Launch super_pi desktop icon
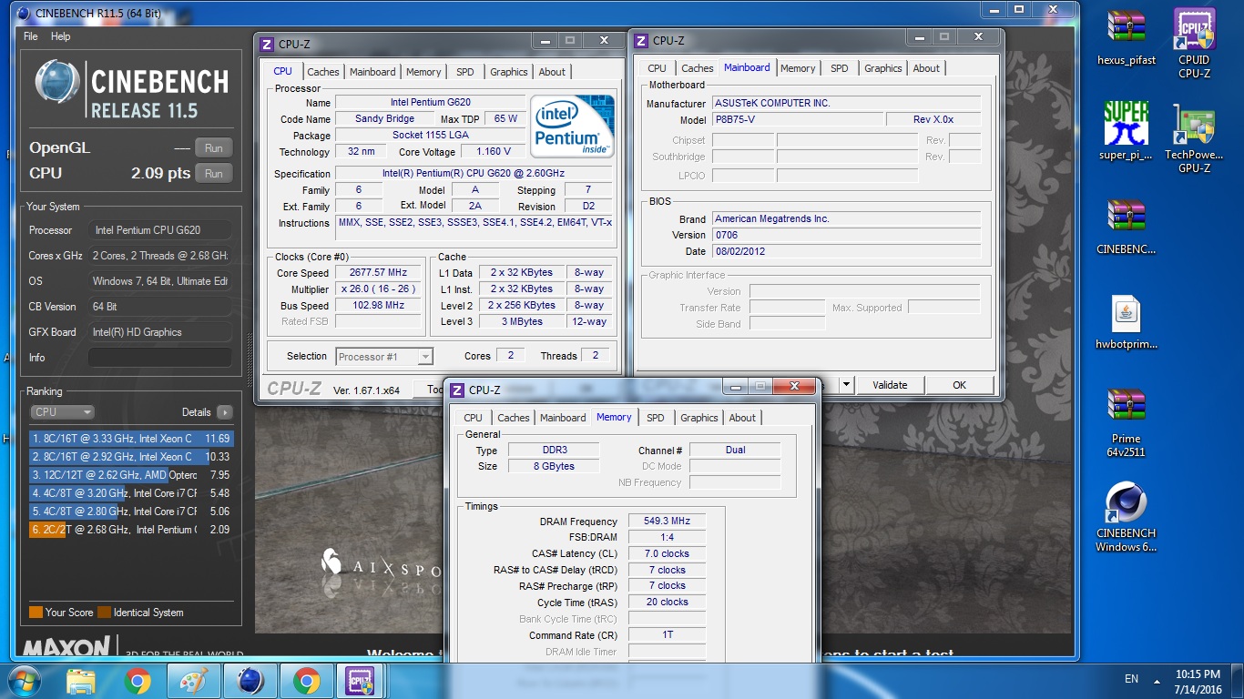The width and height of the screenshot is (1244, 699). click(x=1126, y=130)
